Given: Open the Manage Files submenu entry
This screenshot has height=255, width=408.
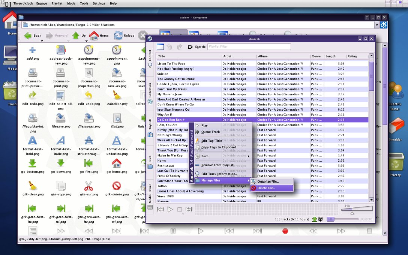Looking at the screenshot, I should tap(222, 180).
